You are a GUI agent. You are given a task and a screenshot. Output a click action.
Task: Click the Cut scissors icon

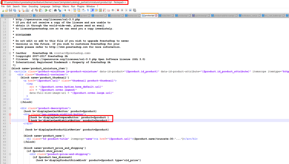pos(32,10)
